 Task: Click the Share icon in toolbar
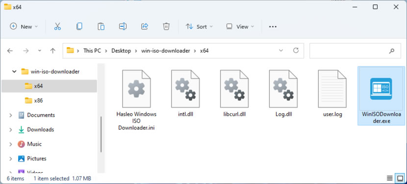(144, 26)
